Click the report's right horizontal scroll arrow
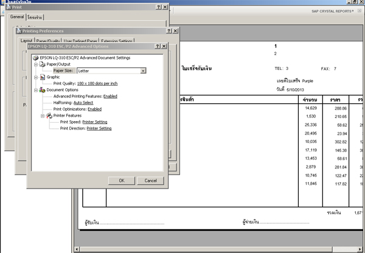Viewport: 365px width, 253px height. click(360, 249)
